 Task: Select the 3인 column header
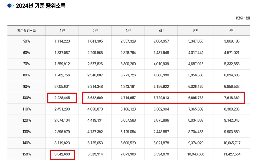pos(128,31)
